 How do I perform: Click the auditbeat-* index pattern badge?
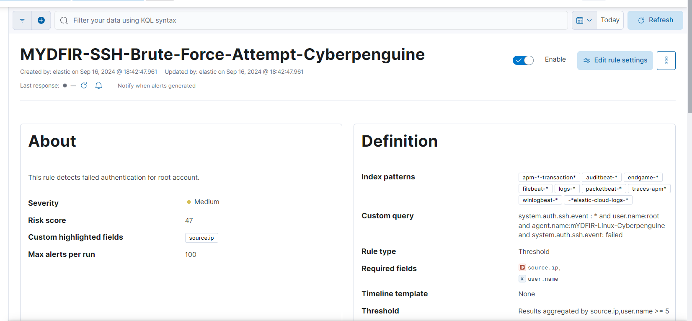pos(602,177)
